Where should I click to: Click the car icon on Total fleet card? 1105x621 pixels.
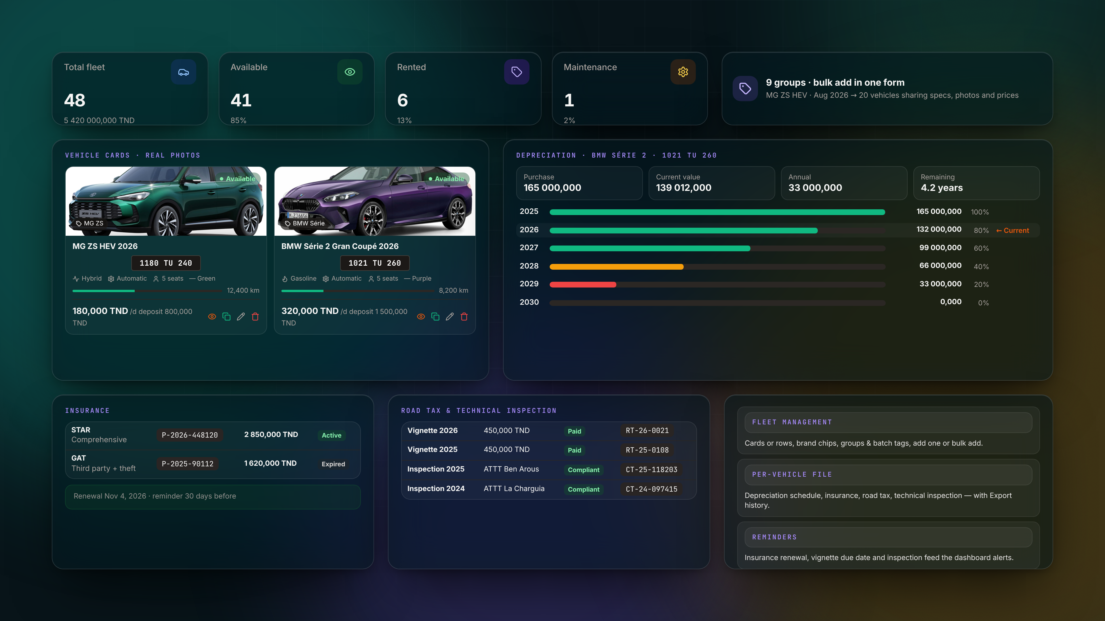184,72
